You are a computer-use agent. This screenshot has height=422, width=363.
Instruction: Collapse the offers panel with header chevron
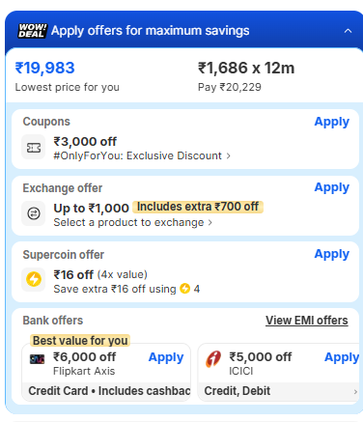[x=348, y=31]
